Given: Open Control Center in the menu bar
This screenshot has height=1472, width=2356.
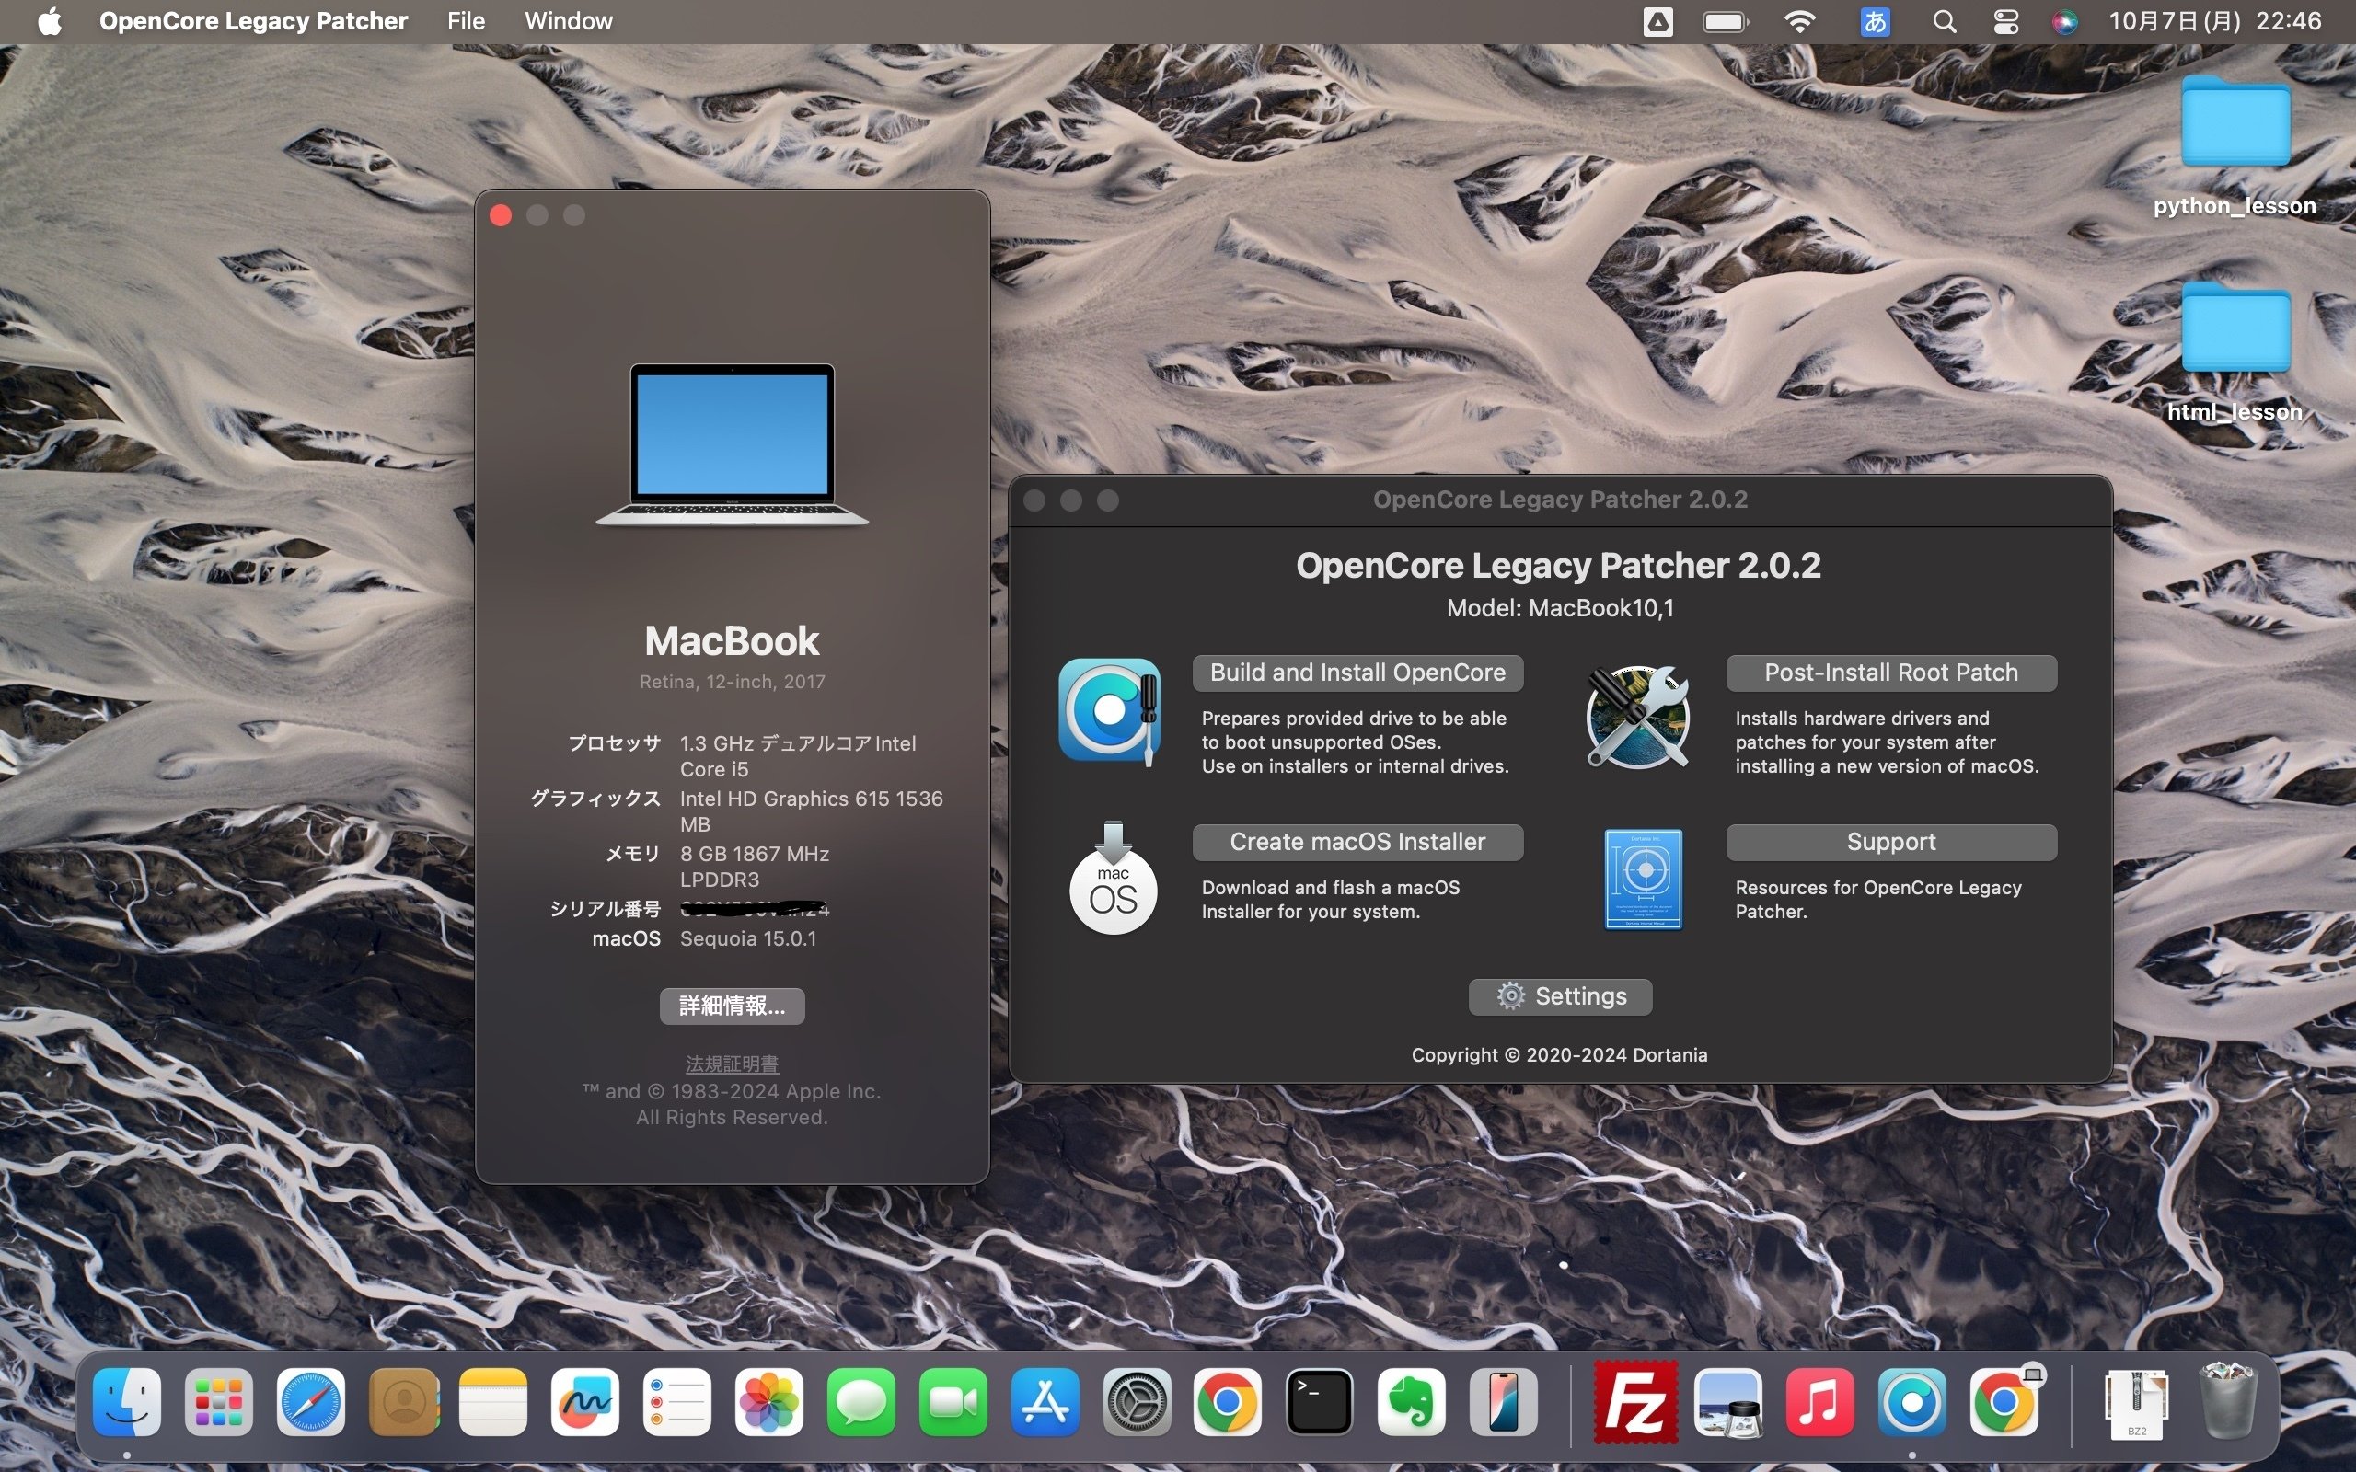Looking at the screenshot, I should 2005,21.
